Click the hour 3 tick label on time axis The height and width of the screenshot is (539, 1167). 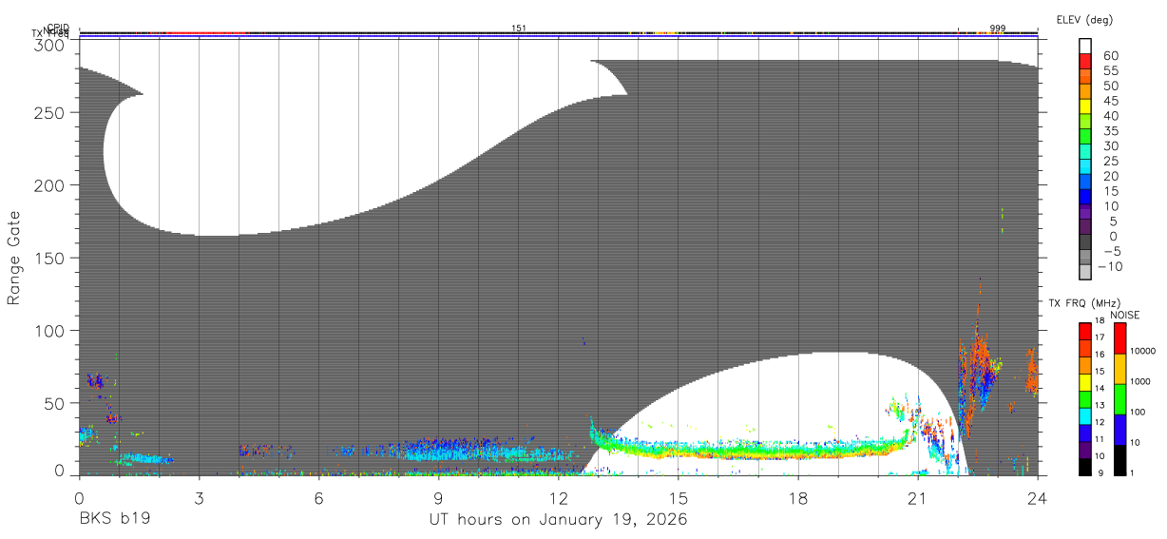tap(199, 497)
